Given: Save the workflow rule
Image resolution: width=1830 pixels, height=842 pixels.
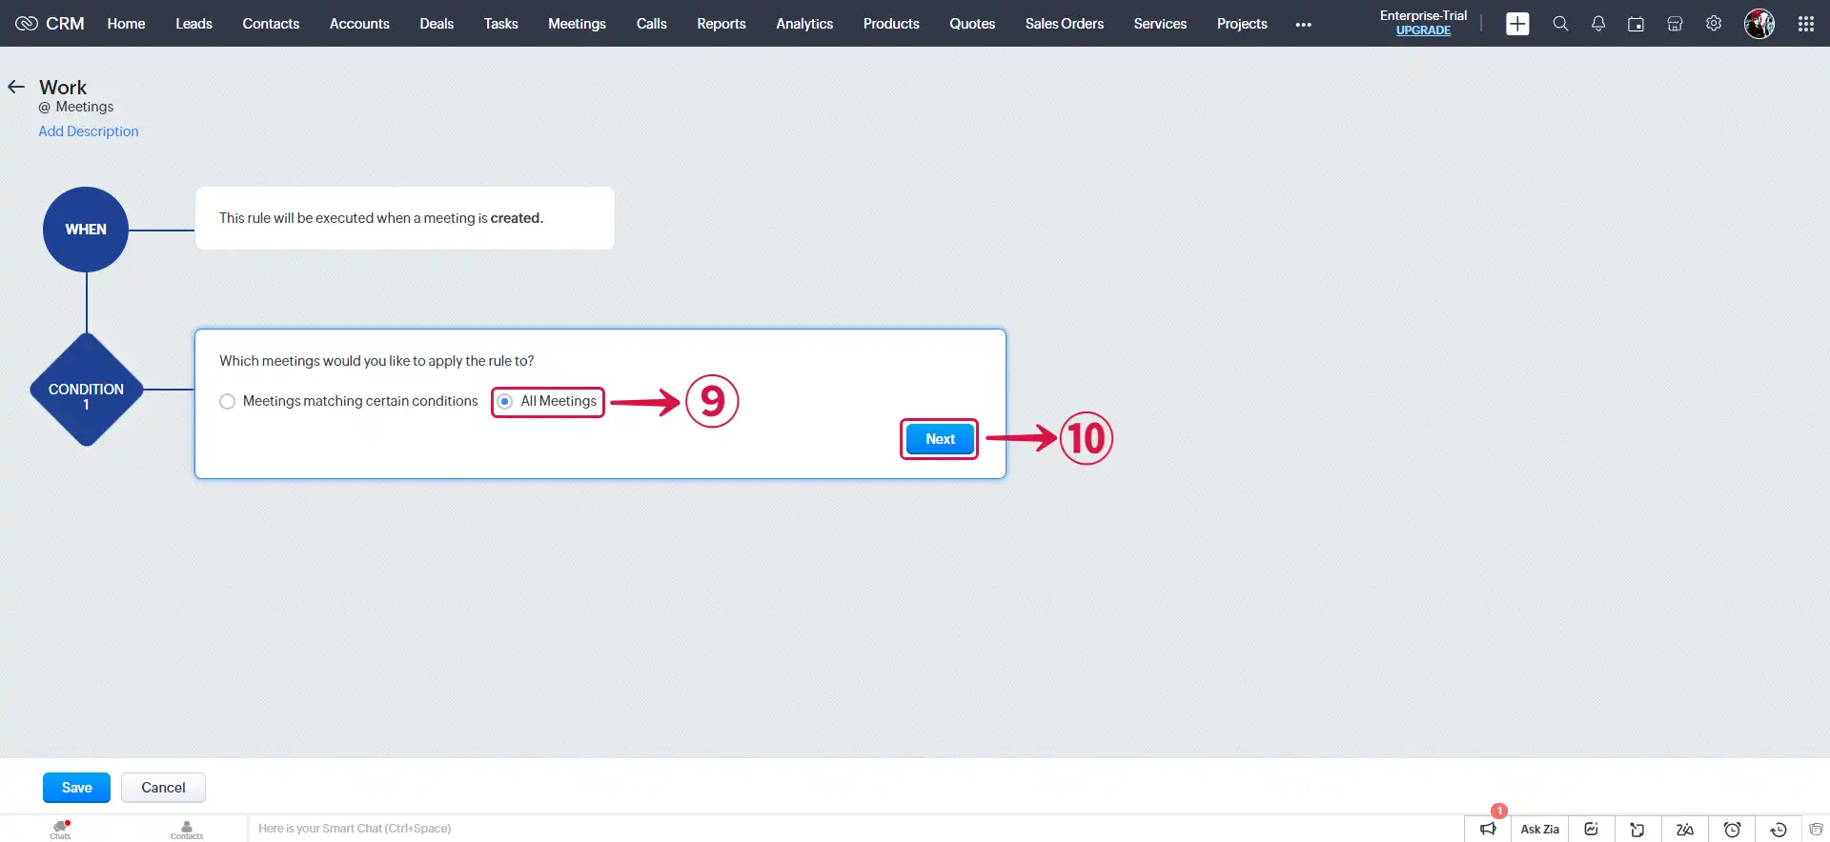Looking at the screenshot, I should tap(76, 788).
